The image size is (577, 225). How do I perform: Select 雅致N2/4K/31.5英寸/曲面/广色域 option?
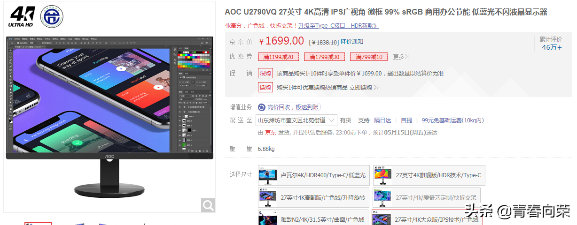[x=313, y=218]
